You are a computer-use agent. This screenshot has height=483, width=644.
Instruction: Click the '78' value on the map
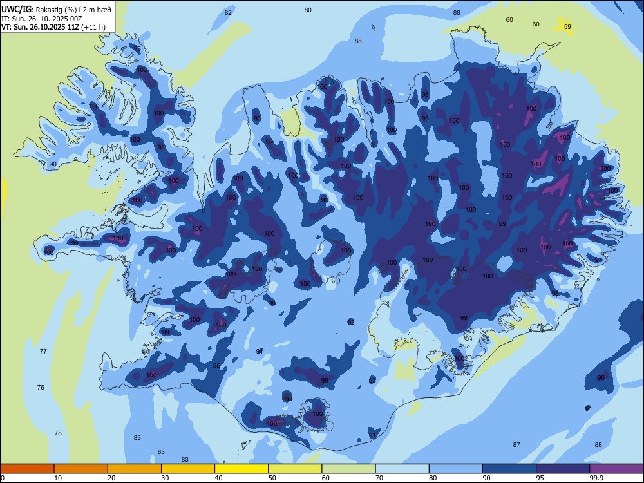pos(58,433)
